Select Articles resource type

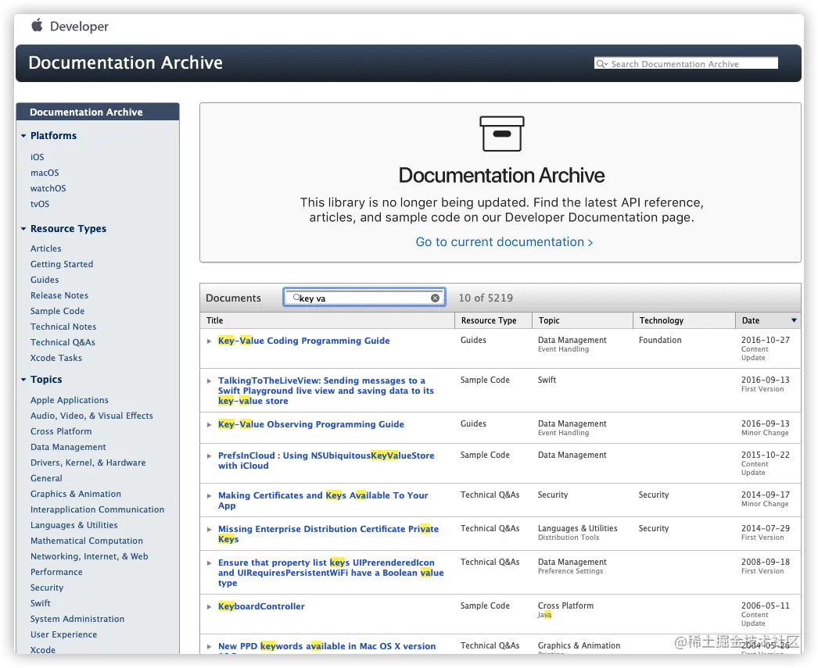[46, 248]
